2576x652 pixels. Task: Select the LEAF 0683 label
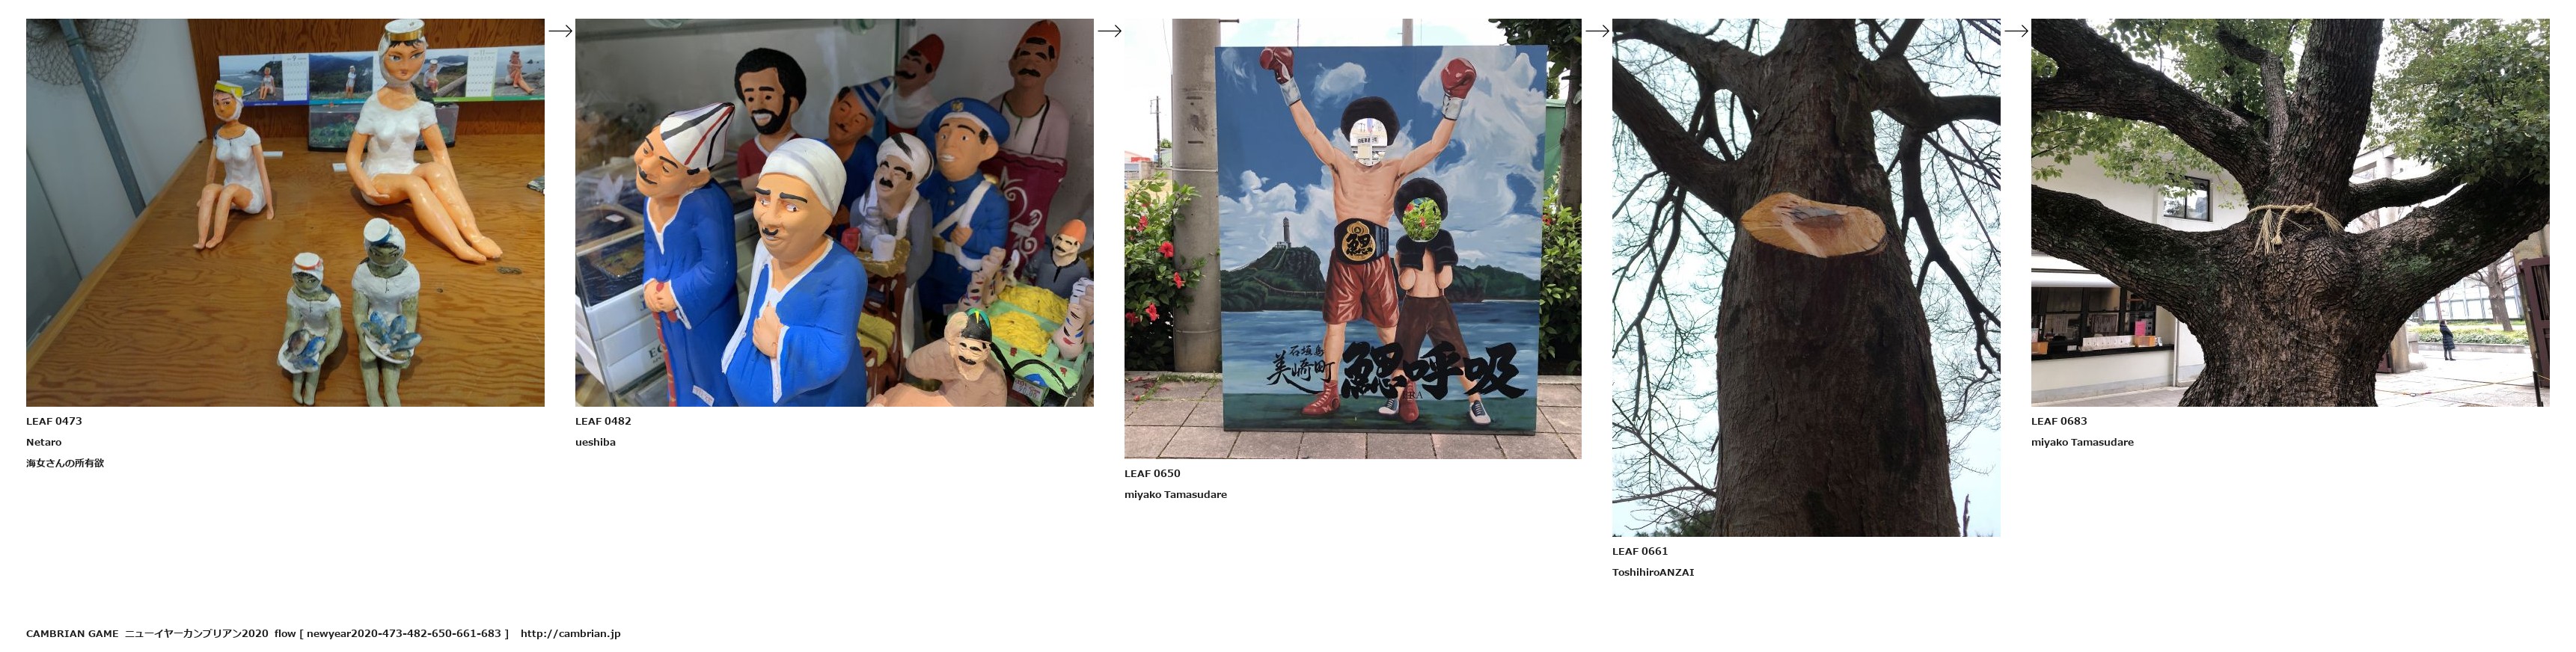click(x=2059, y=421)
